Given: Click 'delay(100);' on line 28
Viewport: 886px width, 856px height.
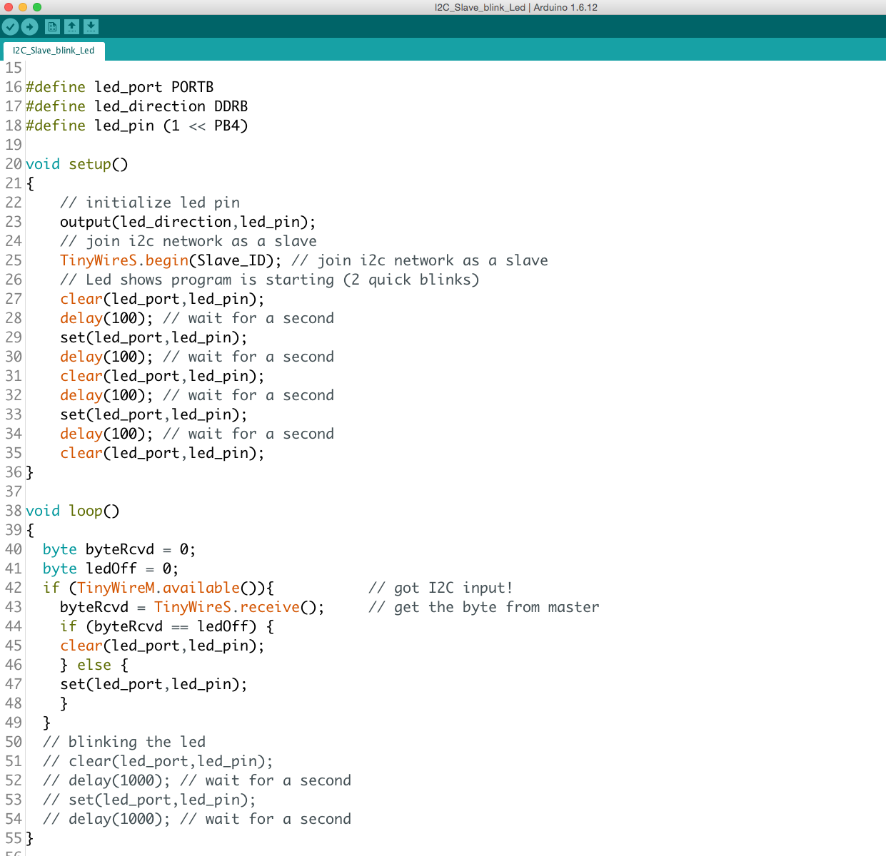Looking at the screenshot, I should click(106, 318).
